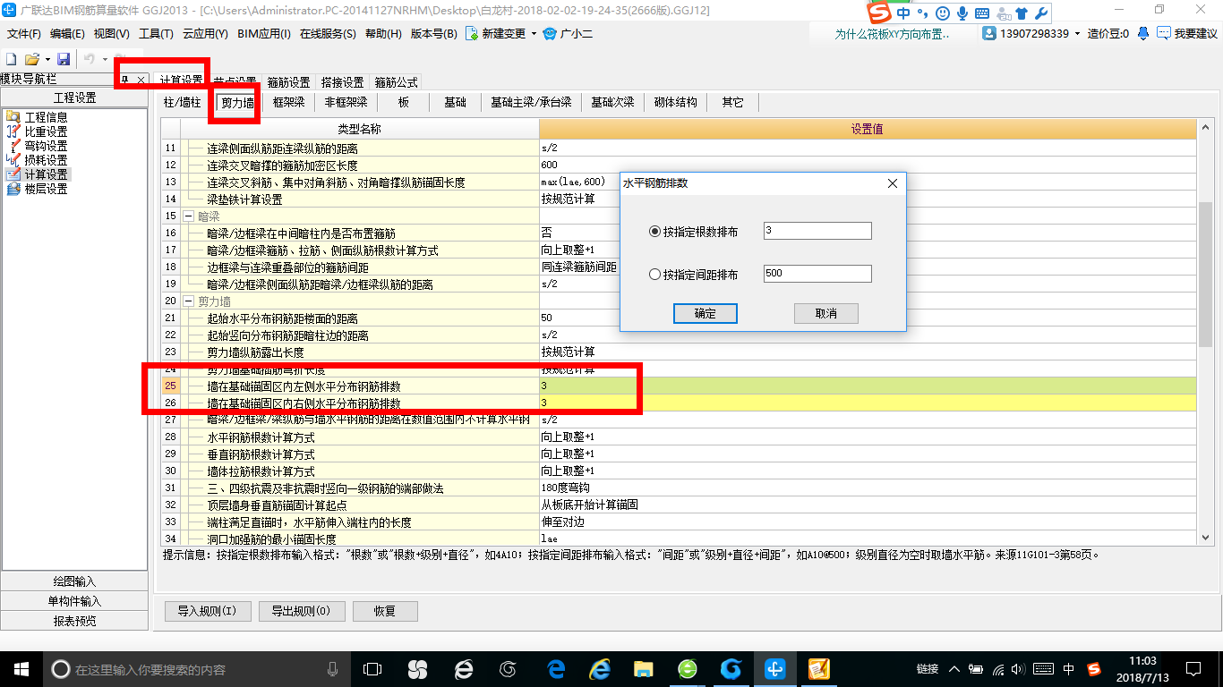Screen dimensions: 1223x687
Task: Close the 模块导航栏 panel
Action: click(x=141, y=80)
